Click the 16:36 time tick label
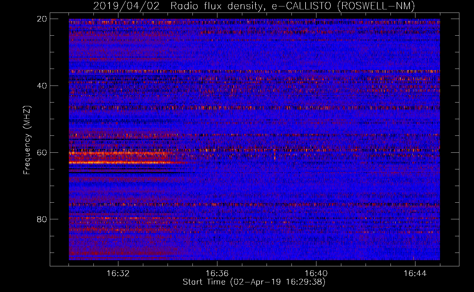474x292 pixels. (x=217, y=274)
